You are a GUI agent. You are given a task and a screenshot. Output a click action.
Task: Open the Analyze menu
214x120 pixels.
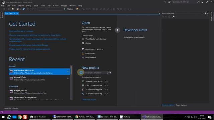[x=64, y=6]
